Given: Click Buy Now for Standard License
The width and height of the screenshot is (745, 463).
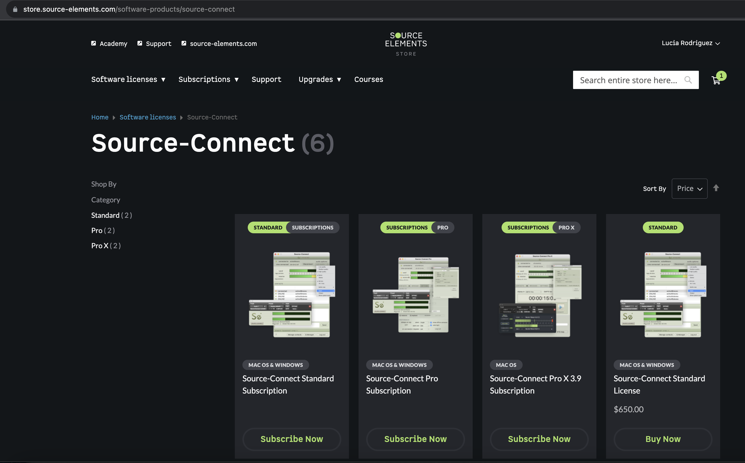Looking at the screenshot, I should coord(663,439).
